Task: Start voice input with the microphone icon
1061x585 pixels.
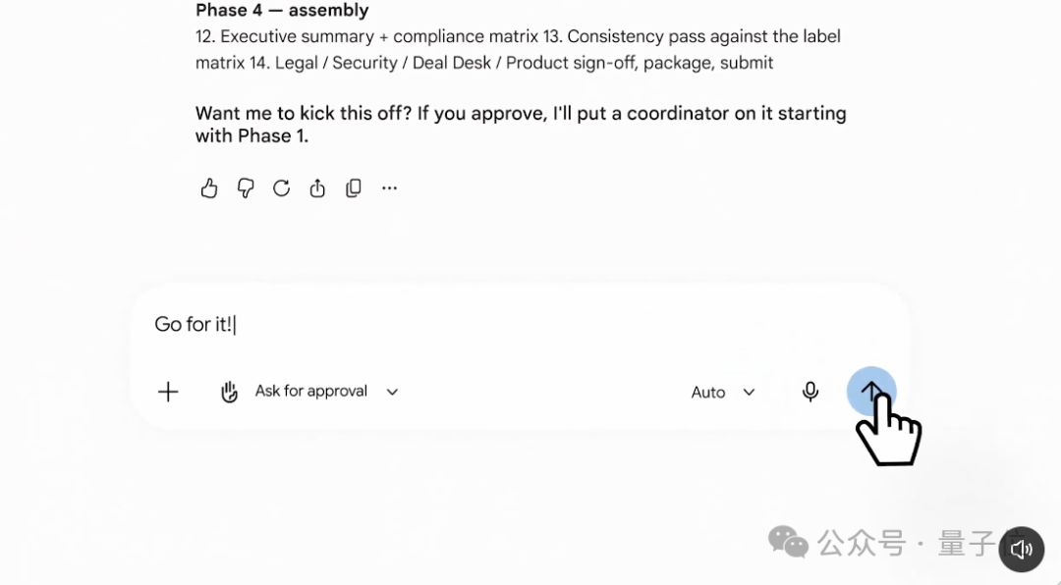Action: point(810,392)
